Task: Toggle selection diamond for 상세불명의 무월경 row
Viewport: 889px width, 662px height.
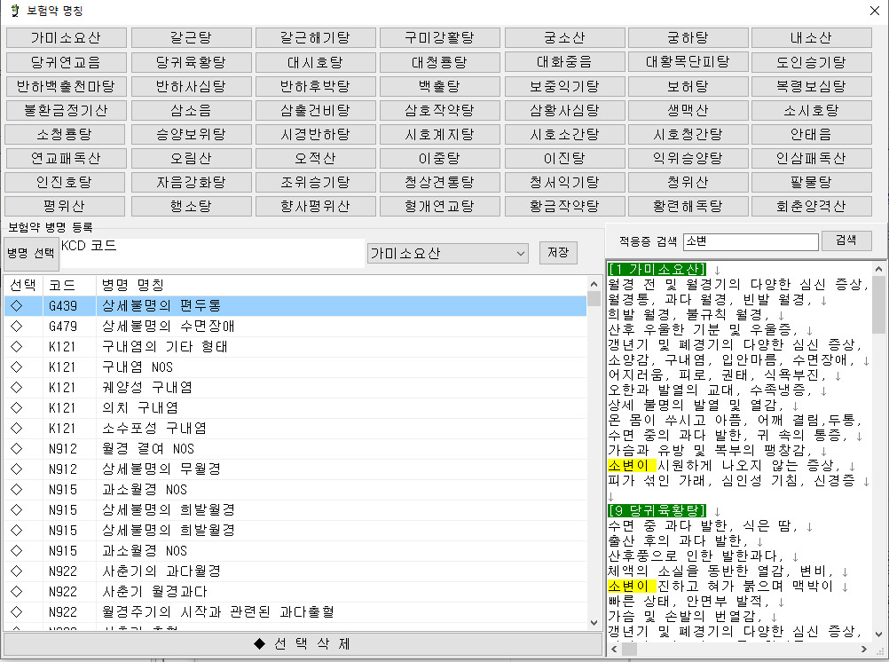Action: pos(16,469)
